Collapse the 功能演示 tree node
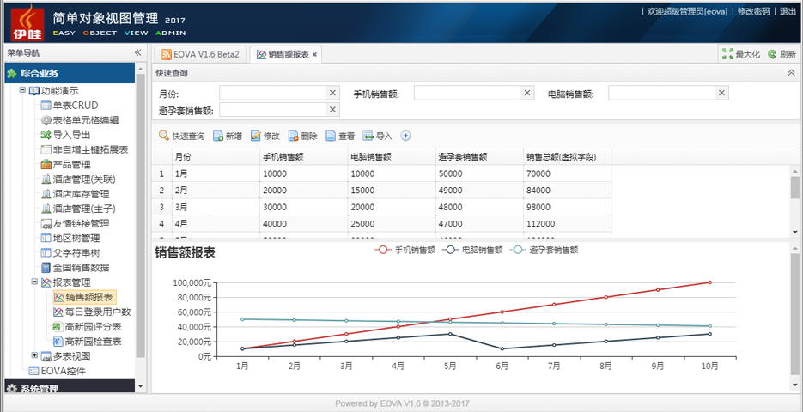This screenshot has width=803, height=412. pos(22,91)
